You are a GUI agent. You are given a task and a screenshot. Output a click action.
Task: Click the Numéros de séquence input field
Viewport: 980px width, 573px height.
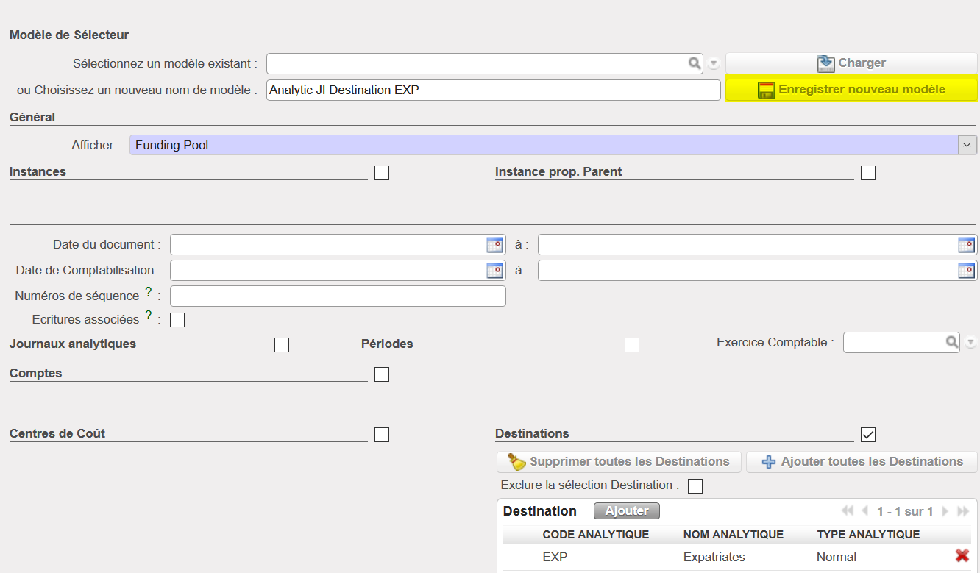pyautogui.click(x=338, y=296)
